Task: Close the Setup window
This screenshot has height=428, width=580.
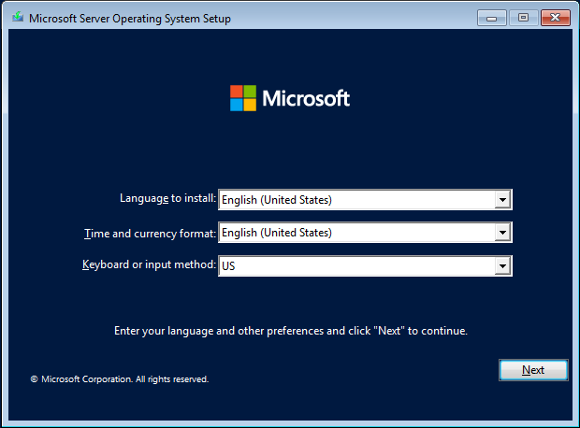Action: pos(555,18)
